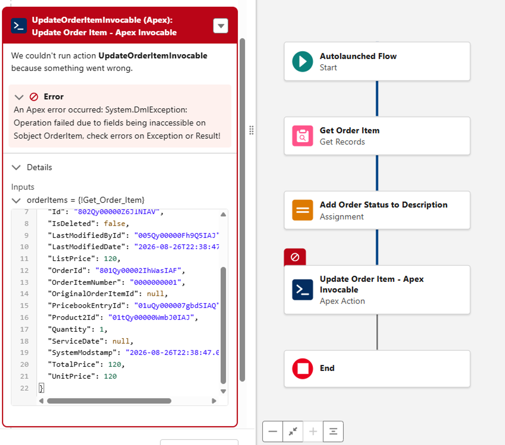Click the "Quantity": 1 line in JSON

coord(78,329)
